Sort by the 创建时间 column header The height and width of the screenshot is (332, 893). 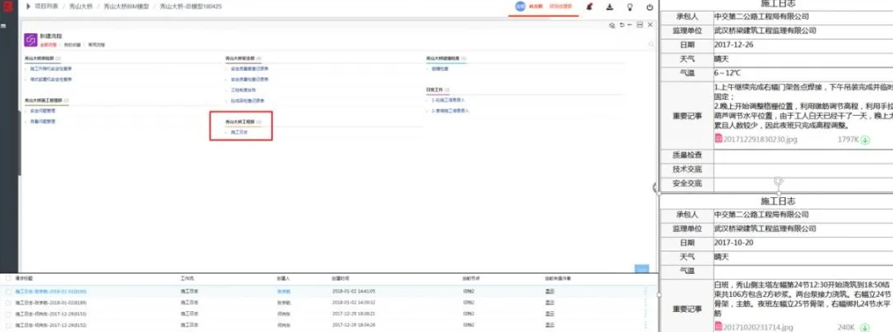[341, 279]
